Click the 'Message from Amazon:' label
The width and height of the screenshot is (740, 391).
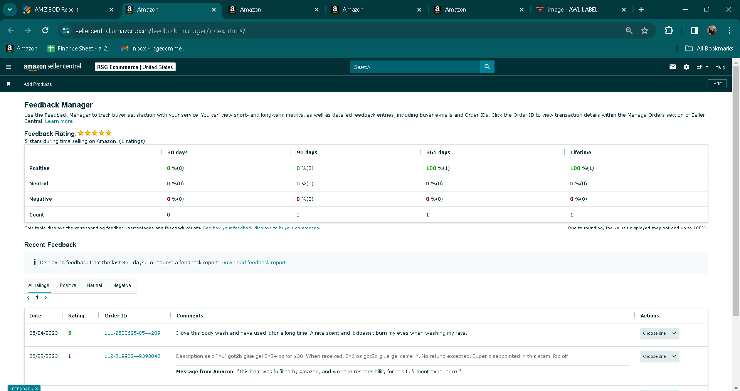(205, 372)
